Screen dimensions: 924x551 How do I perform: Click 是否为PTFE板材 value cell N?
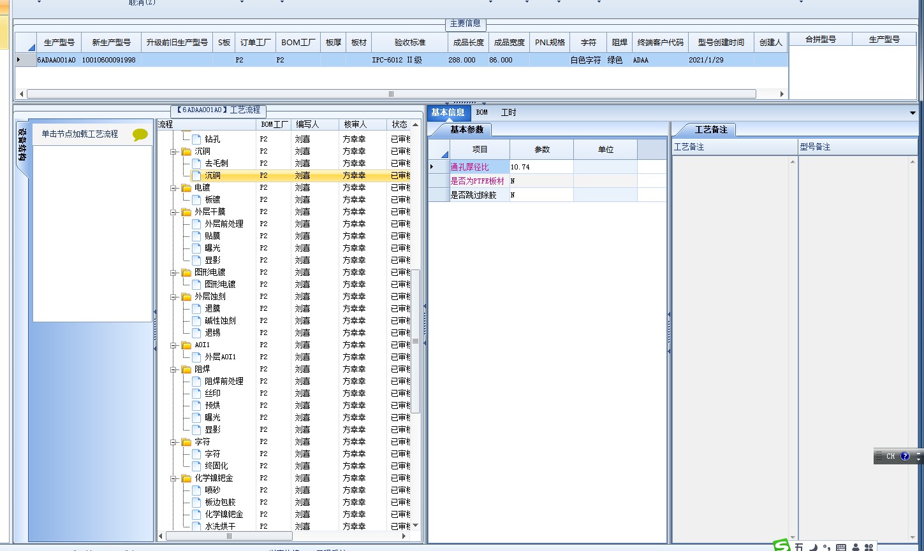click(542, 181)
